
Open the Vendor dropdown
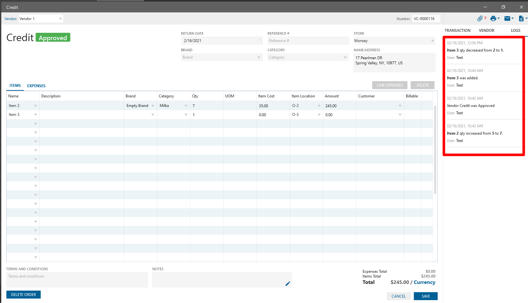click(x=60, y=19)
